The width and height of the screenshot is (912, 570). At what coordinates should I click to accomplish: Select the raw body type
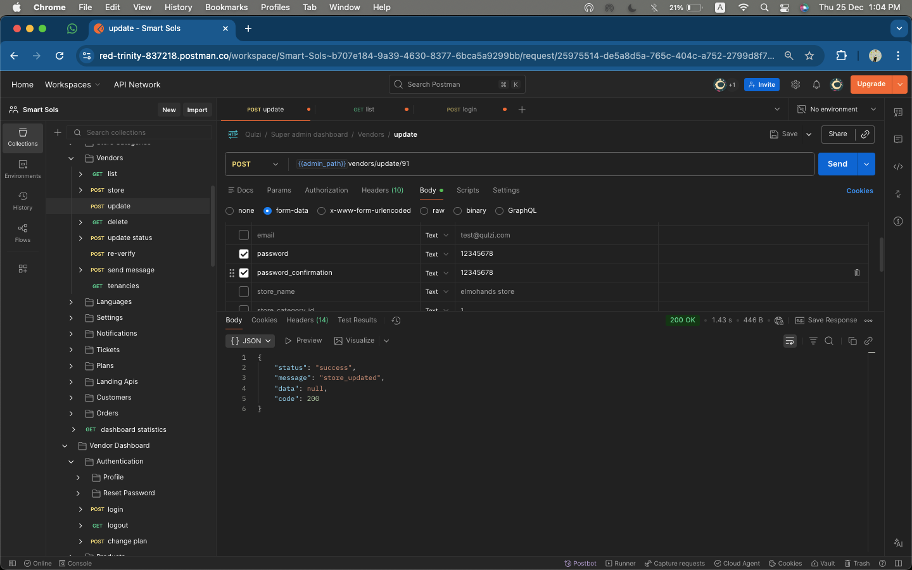tap(424, 211)
